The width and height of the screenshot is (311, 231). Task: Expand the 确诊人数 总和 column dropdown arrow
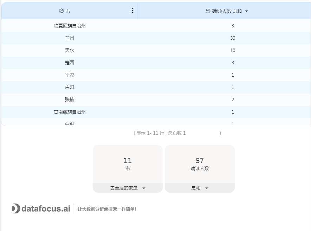(x=247, y=11)
